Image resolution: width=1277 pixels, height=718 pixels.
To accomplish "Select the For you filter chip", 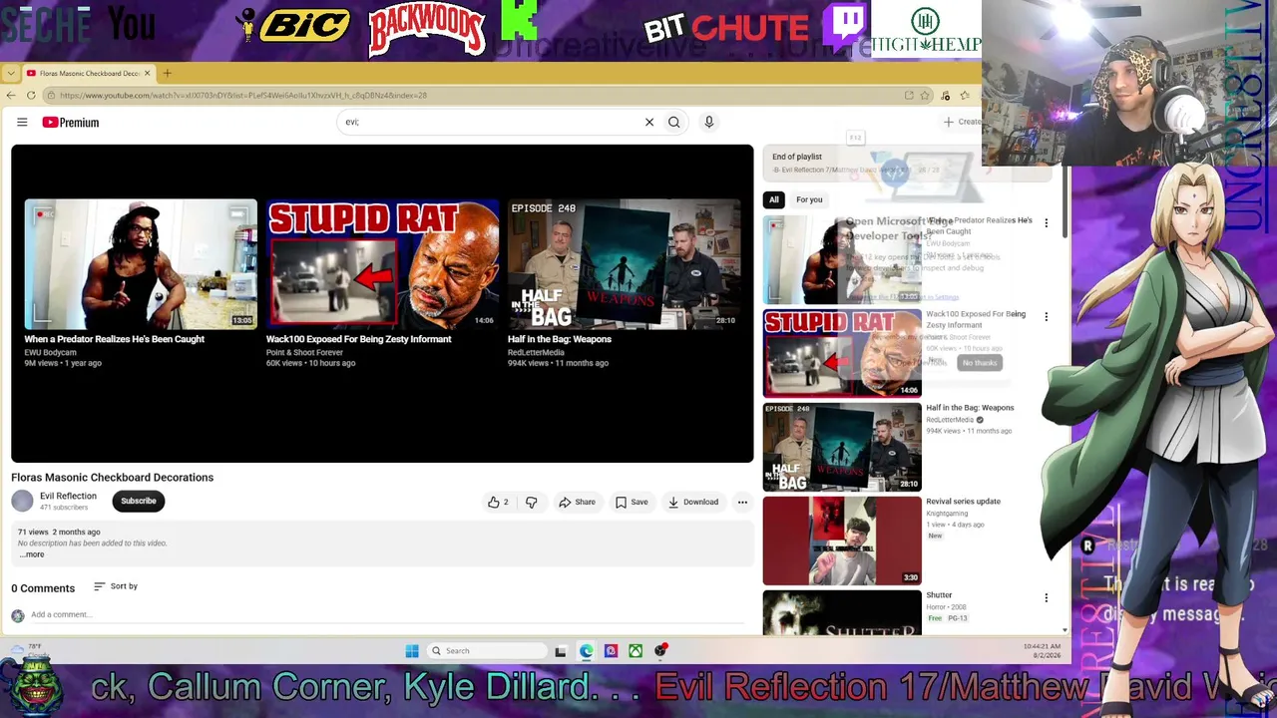I will coord(809,199).
